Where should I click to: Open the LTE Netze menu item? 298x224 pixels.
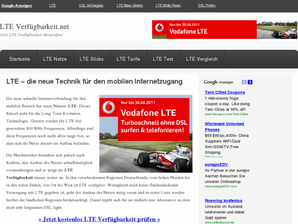pos(55,59)
